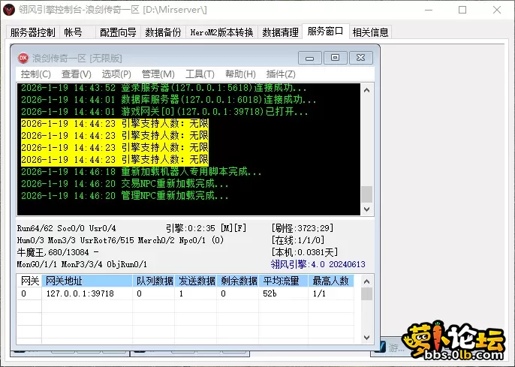Minimize the 翎风引擎控制台 main window
Viewport: 515px width, 367px height.
click(x=429, y=10)
